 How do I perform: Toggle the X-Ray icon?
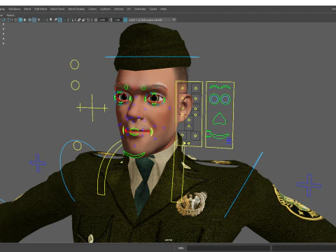[79, 20]
